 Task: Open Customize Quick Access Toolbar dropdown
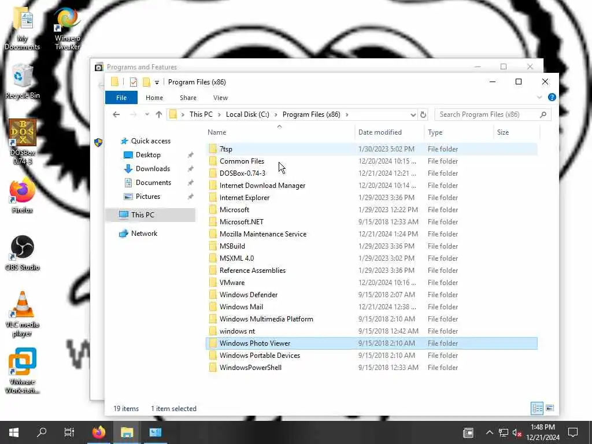157,82
